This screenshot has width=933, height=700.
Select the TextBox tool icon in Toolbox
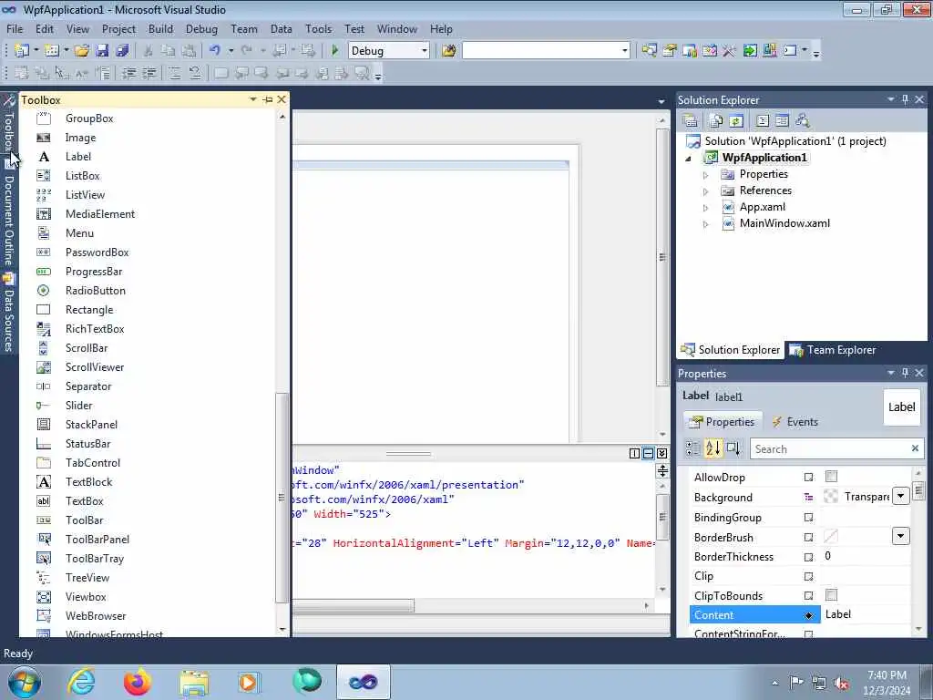(x=44, y=501)
